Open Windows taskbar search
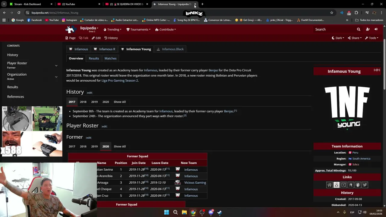Viewport: 386px width, 217px height. tap(175, 212)
